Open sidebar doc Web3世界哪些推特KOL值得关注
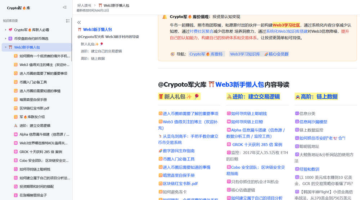Screen dimensions: 360x200 click(x=44, y=143)
